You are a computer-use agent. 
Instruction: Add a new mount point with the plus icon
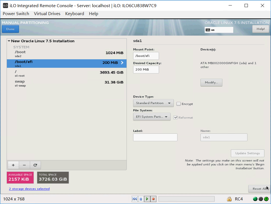click(13, 165)
